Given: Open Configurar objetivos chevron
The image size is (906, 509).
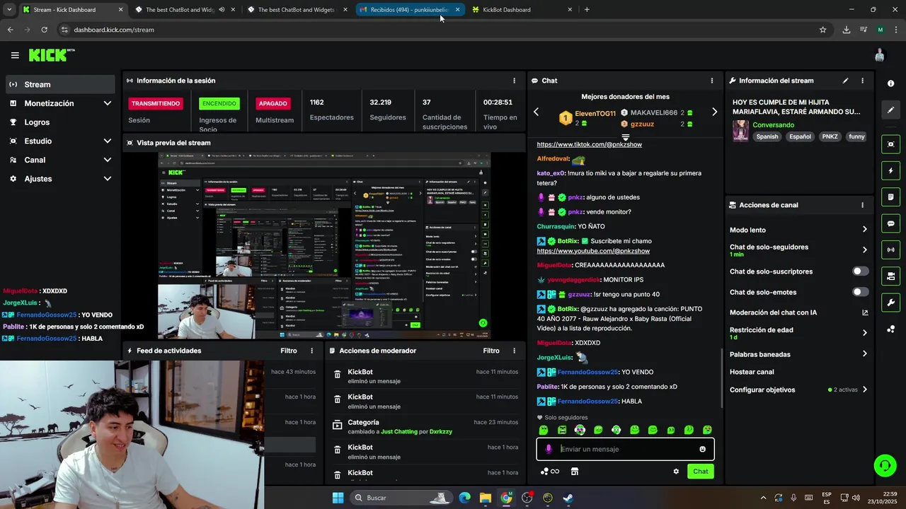Looking at the screenshot, I should click(x=864, y=390).
